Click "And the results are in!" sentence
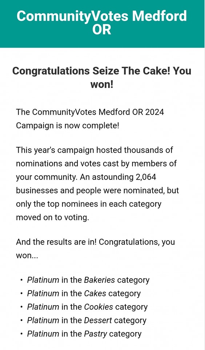205x350 pixels. (56, 242)
